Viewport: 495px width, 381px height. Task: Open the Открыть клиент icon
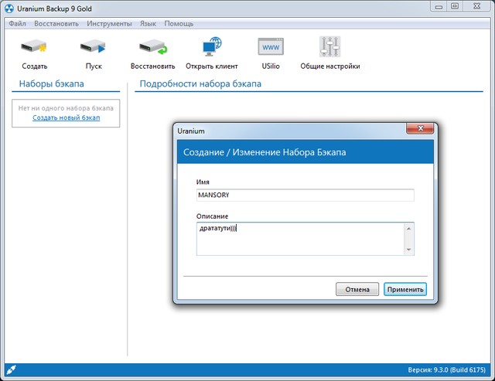pos(211,49)
